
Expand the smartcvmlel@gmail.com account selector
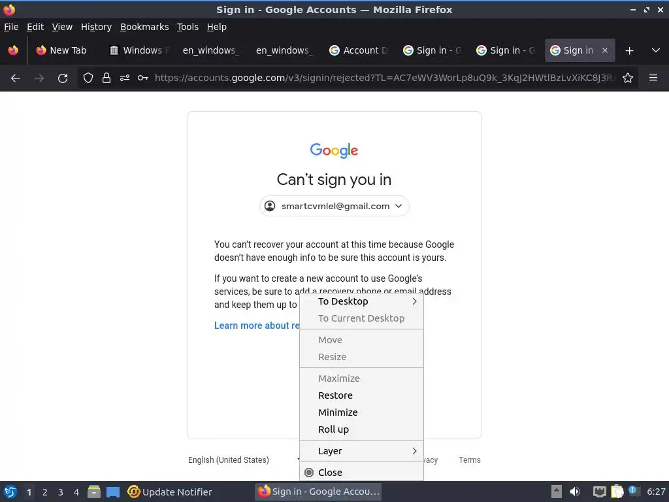[x=334, y=206]
